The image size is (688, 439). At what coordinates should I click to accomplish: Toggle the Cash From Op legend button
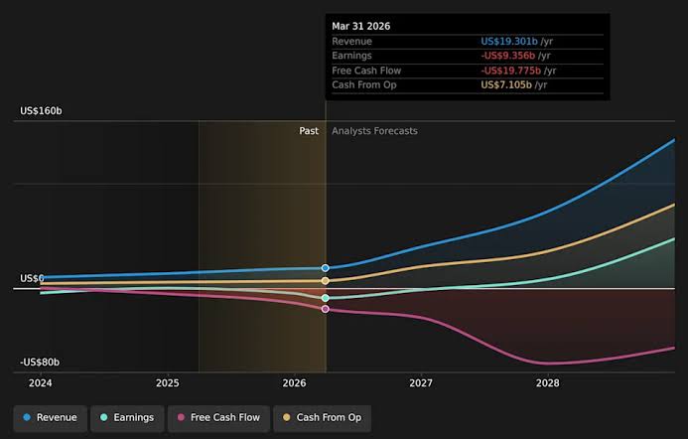pyautogui.click(x=322, y=418)
